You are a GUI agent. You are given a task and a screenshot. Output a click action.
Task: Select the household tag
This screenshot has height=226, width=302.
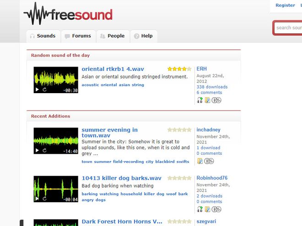(x=131, y=194)
